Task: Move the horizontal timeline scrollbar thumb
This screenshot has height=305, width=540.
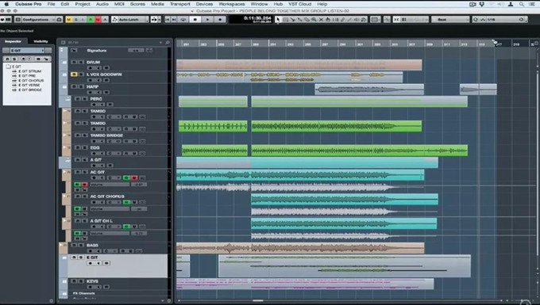Action: 257,300
